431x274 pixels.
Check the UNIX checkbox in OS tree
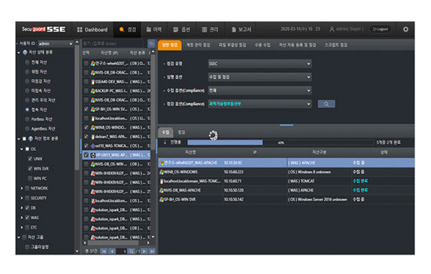(30, 159)
